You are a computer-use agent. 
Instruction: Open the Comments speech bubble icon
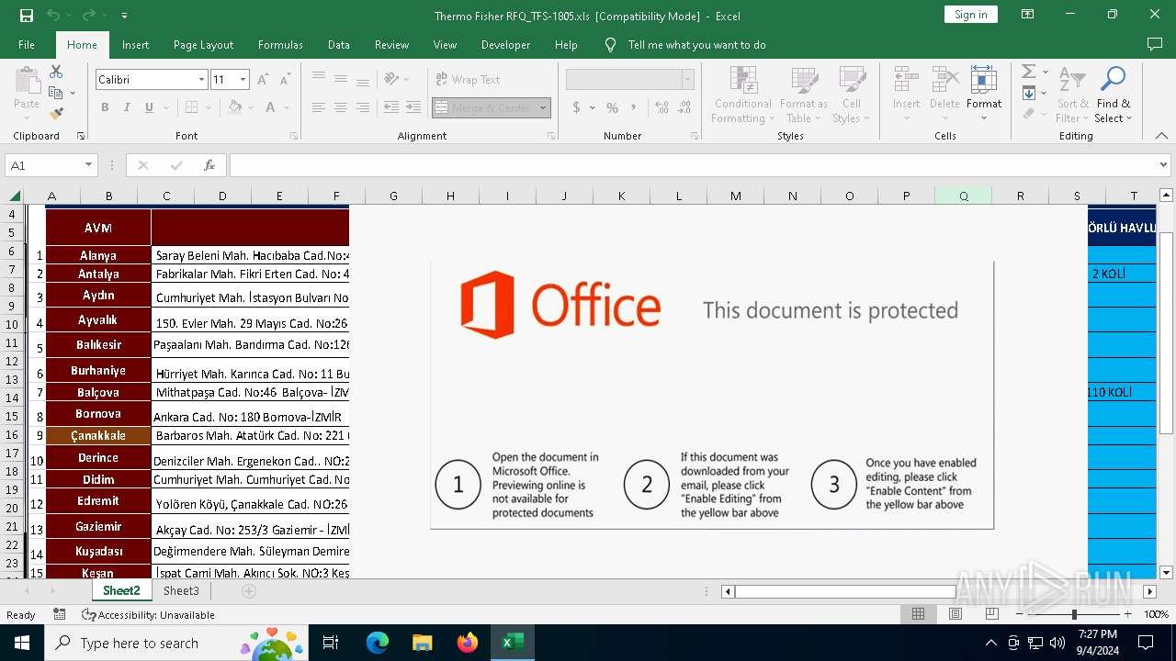pos(1155,44)
